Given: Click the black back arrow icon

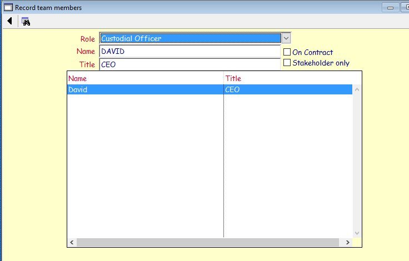Looking at the screenshot, I should coord(9,21).
